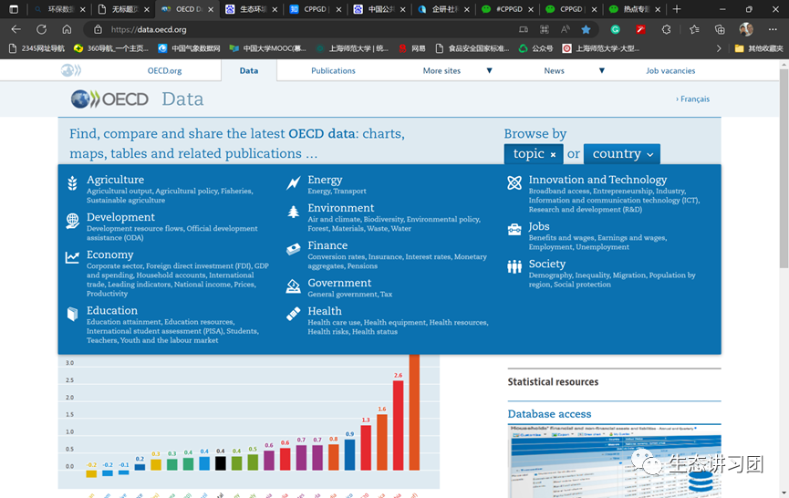This screenshot has width=789, height=498.
Task: Open the Environment topic link
Action: 340,208
